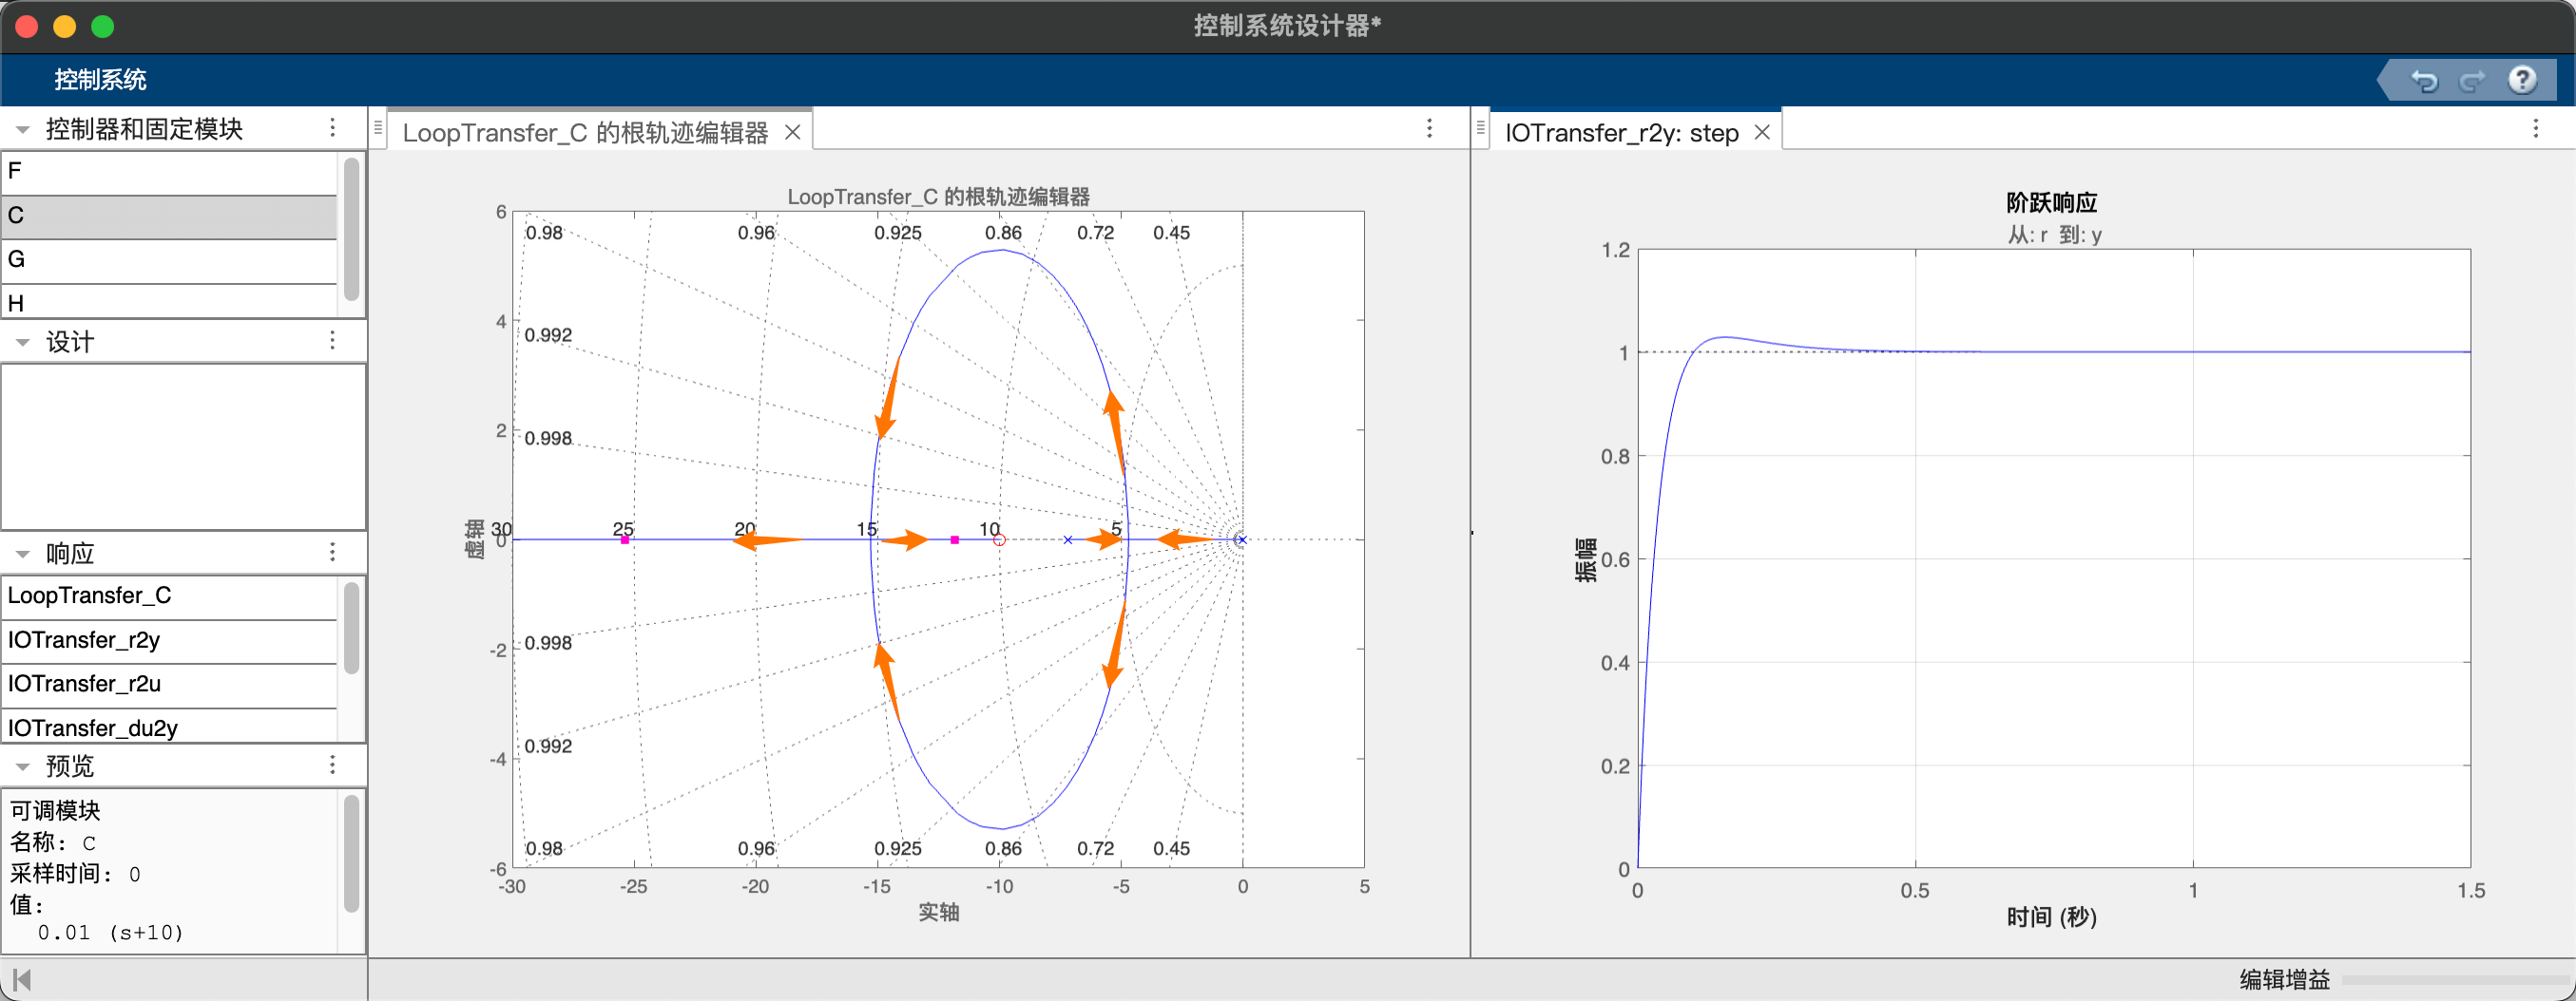This screenshot has width=2576, height=1001.
Task: Open the 响应 panel options menu
Action: 333,553
